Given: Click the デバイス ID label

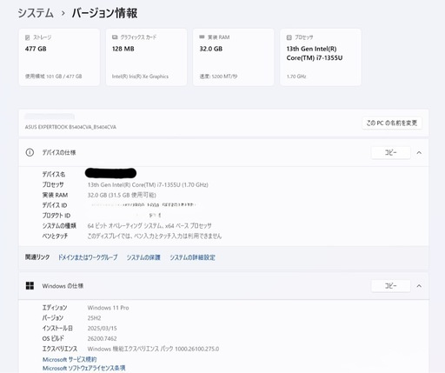Looking at the screenshot, I should pos(55,205).
